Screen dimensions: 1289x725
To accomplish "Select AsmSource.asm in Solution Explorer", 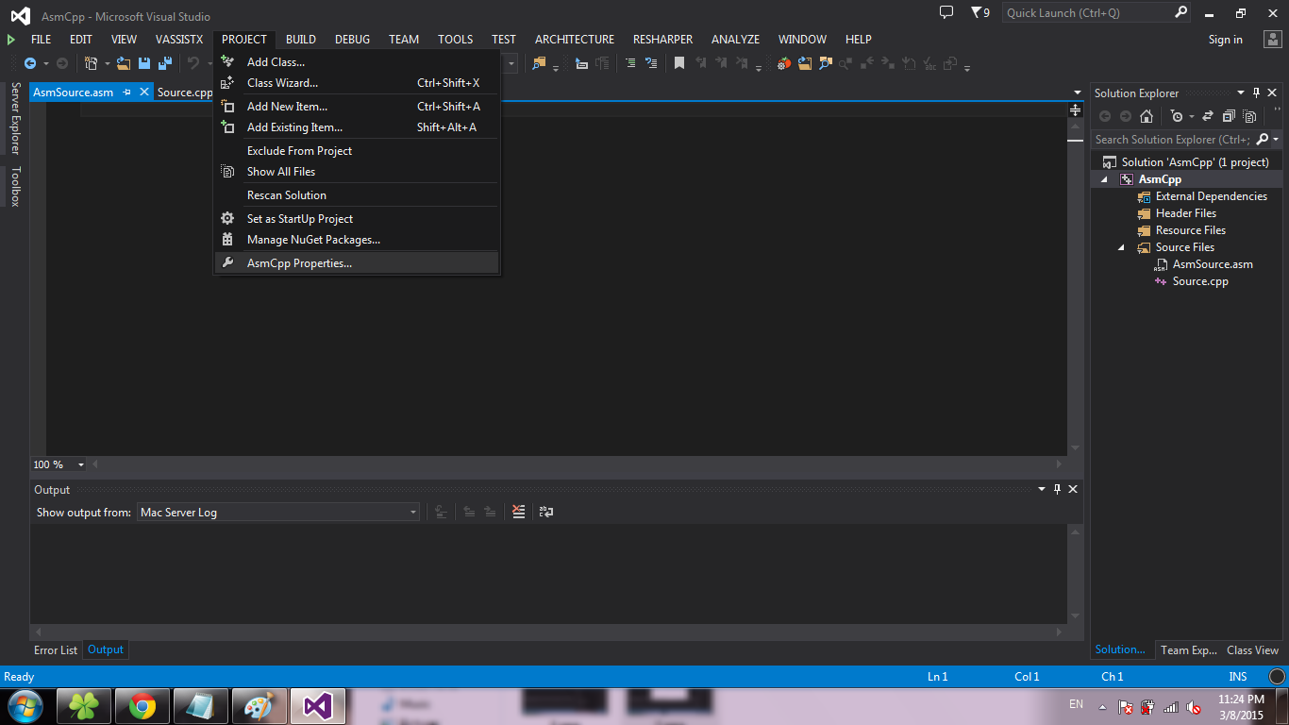I will pyautogui.click(x=1212, y=264).
